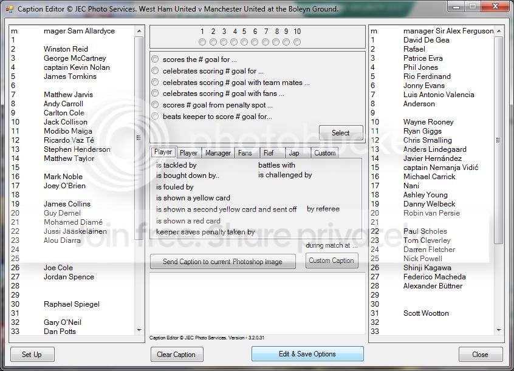Select radio button for goal number 1
The height and width of the screenshot is (371, 514).
pos(202,42)
